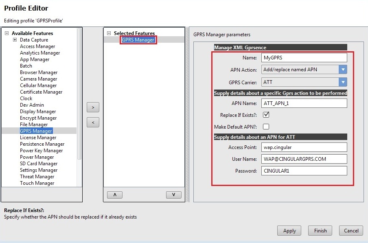This screenshot has height=243, width=368.
Task: Uncheck the Replace If Exists checkbox
Action: pyautogui.click(x=266, y=115)
